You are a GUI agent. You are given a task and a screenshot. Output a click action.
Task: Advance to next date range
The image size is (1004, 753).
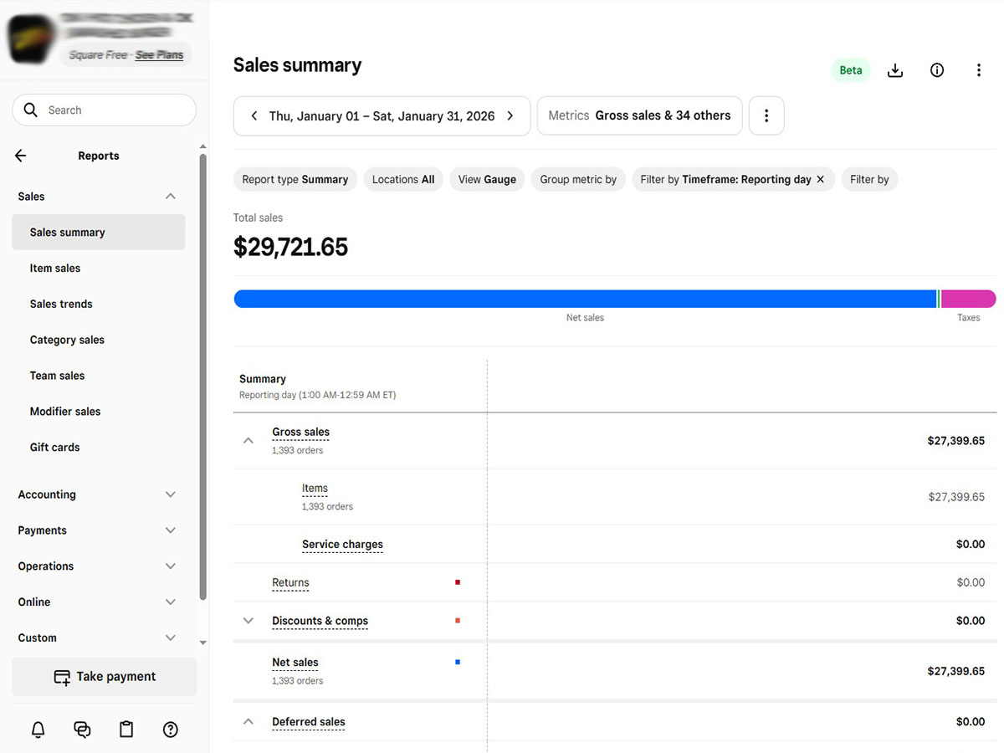pos(510,116)
